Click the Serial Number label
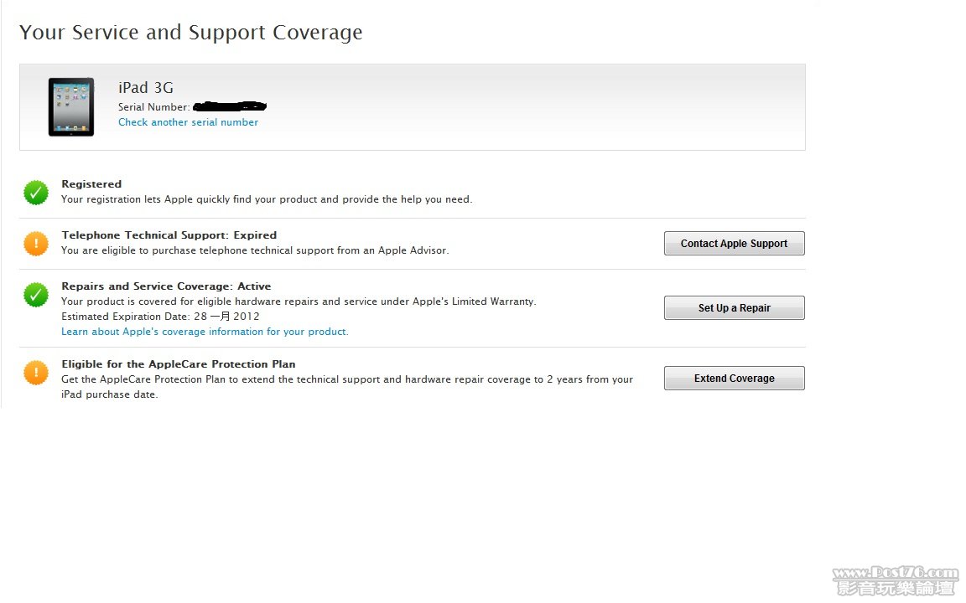 click(154, 107)
